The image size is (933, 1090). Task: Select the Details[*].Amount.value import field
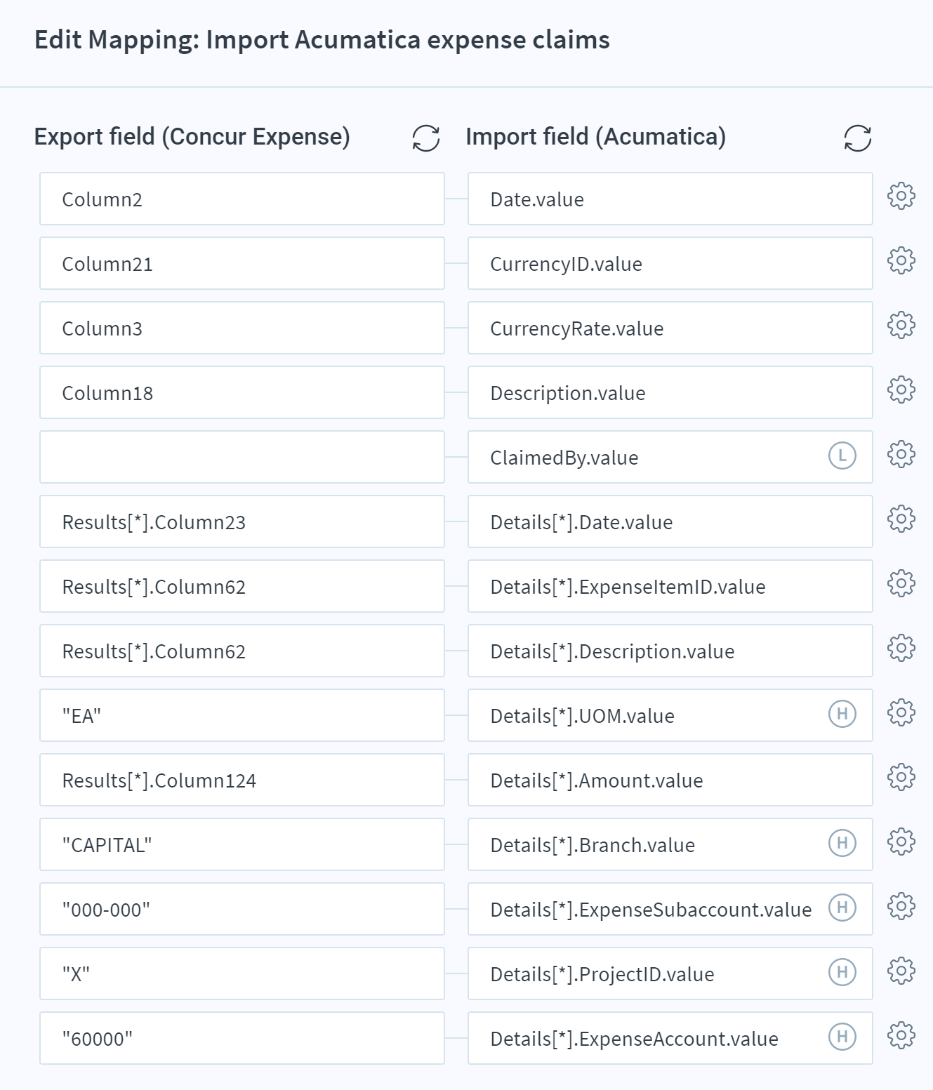(x=670, y=780)
